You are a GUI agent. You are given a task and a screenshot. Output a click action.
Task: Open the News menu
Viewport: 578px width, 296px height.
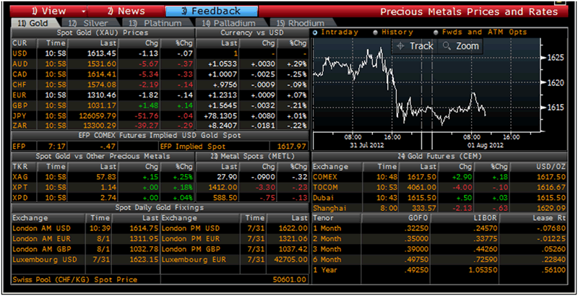pos(125,11)
